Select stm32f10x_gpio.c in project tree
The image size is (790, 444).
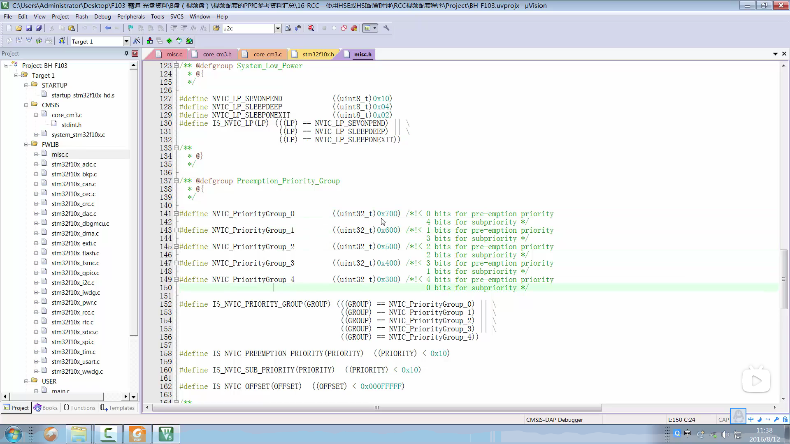tap(75, 273)
